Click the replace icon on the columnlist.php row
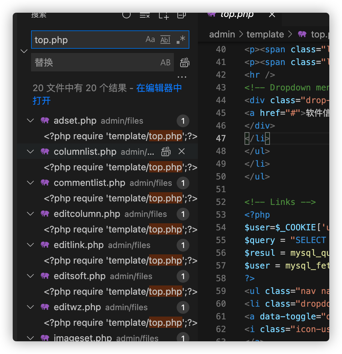 coord(166,152)
